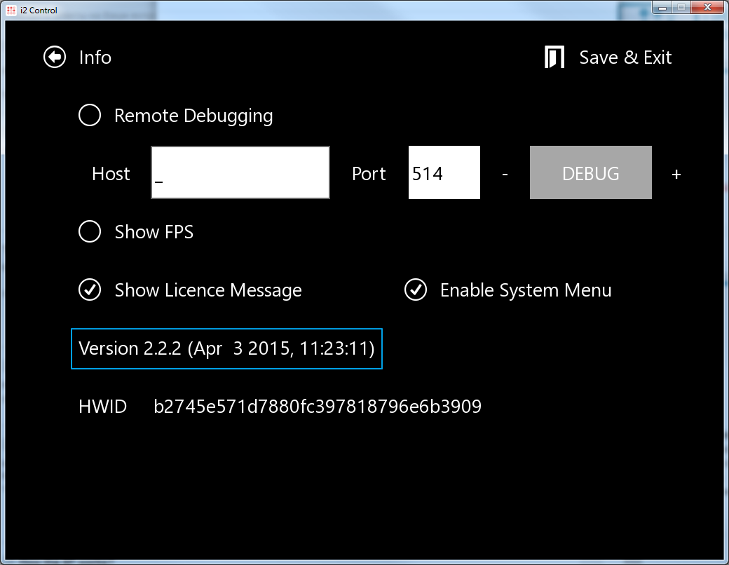The image size is (729, 565).
Task: Click the HWID label
Action: [103, 407]
